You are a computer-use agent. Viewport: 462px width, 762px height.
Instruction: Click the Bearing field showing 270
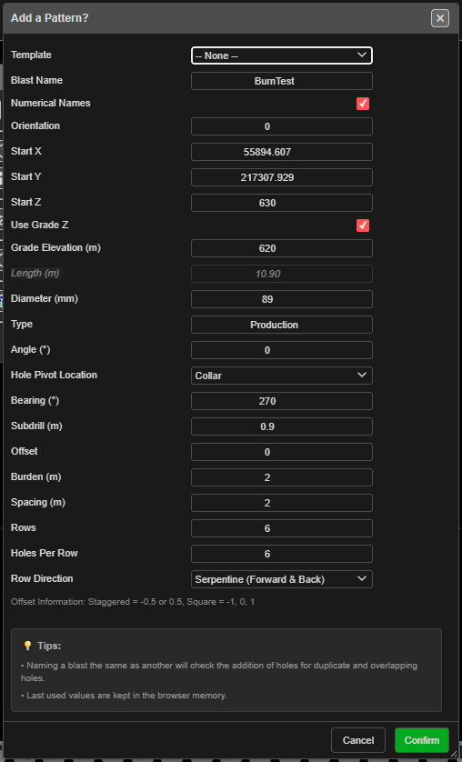coord(282,401)
